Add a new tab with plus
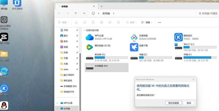219x111 pixels. (x=102, y=6)
